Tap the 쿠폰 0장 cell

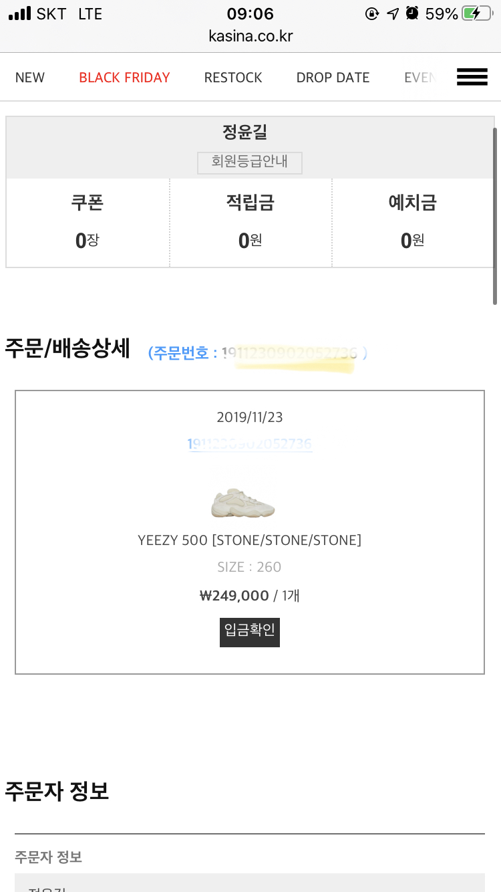[88, 223]
